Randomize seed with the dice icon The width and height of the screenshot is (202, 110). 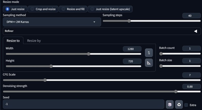pos(170,104)
